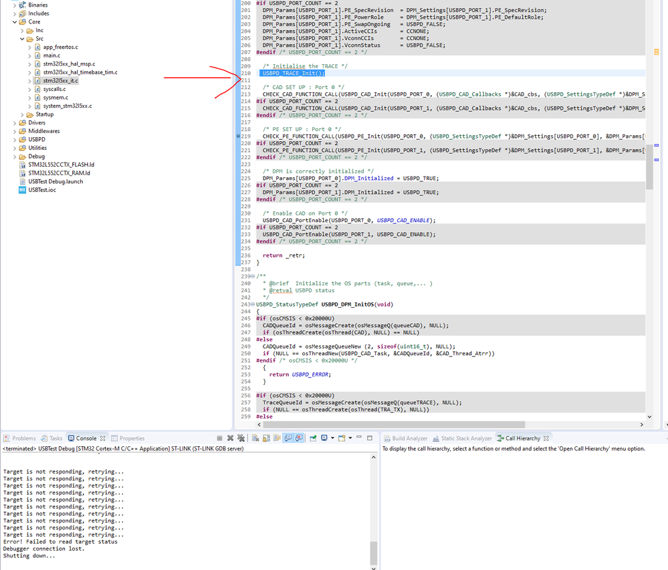Switch to the Properties tab
668x570 pixels.
[x=128, y=438]
